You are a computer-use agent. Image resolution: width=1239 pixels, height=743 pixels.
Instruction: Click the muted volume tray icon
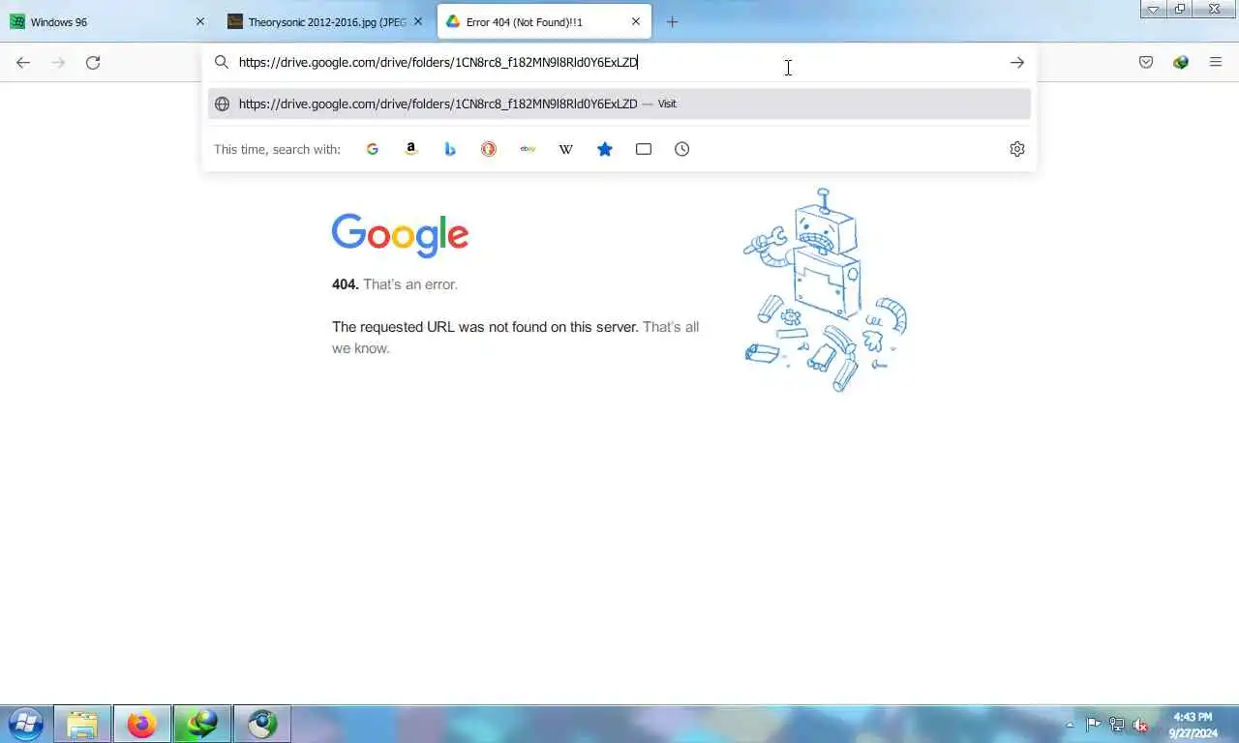pyautogui.click(x=1140, y=725)
